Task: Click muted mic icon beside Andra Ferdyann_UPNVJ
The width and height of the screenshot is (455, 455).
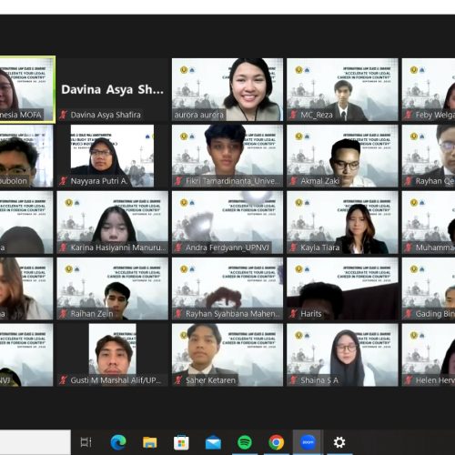Action: pyautogui.click(x=178, y=248)
